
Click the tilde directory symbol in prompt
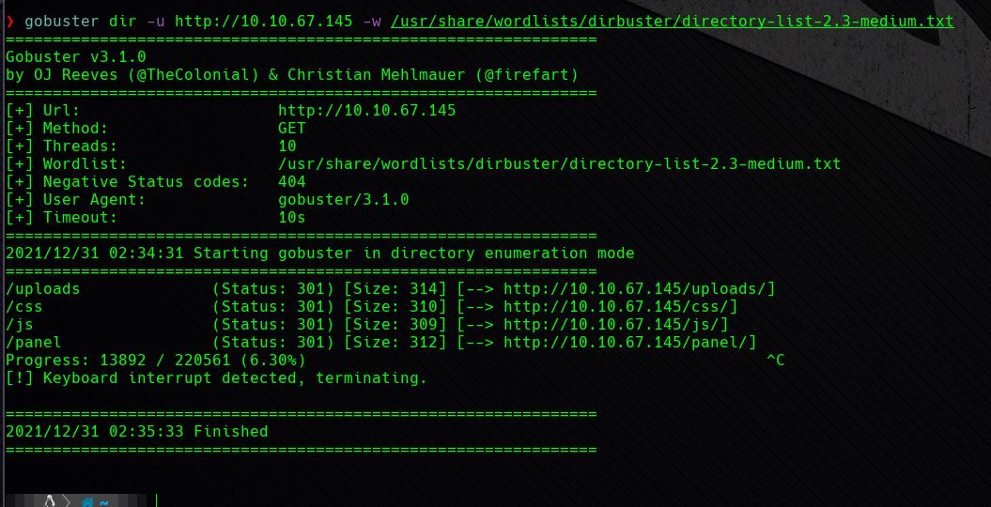(103, 503)
